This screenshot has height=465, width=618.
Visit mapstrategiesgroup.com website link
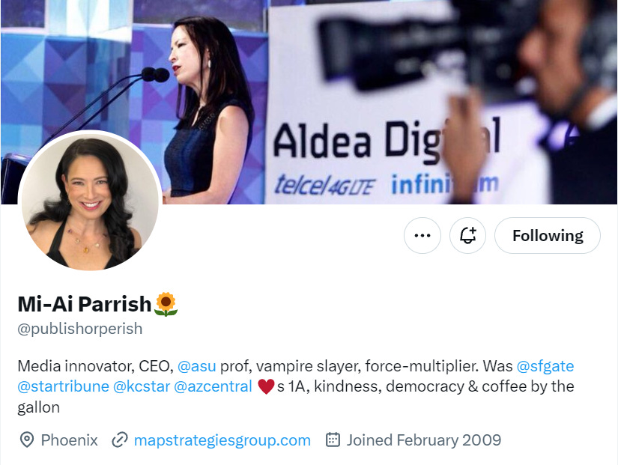coord(222,440)
